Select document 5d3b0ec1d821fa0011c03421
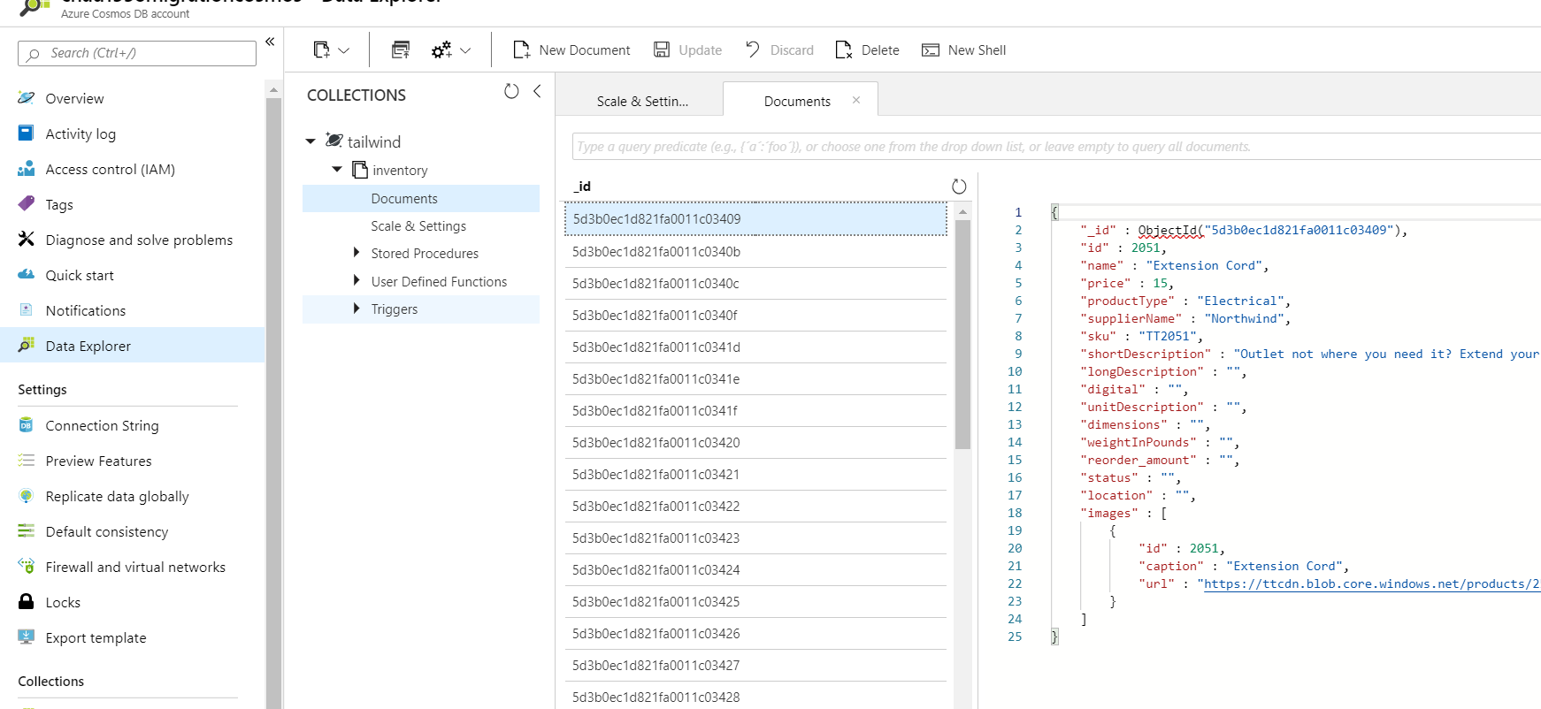 [755, 475]
